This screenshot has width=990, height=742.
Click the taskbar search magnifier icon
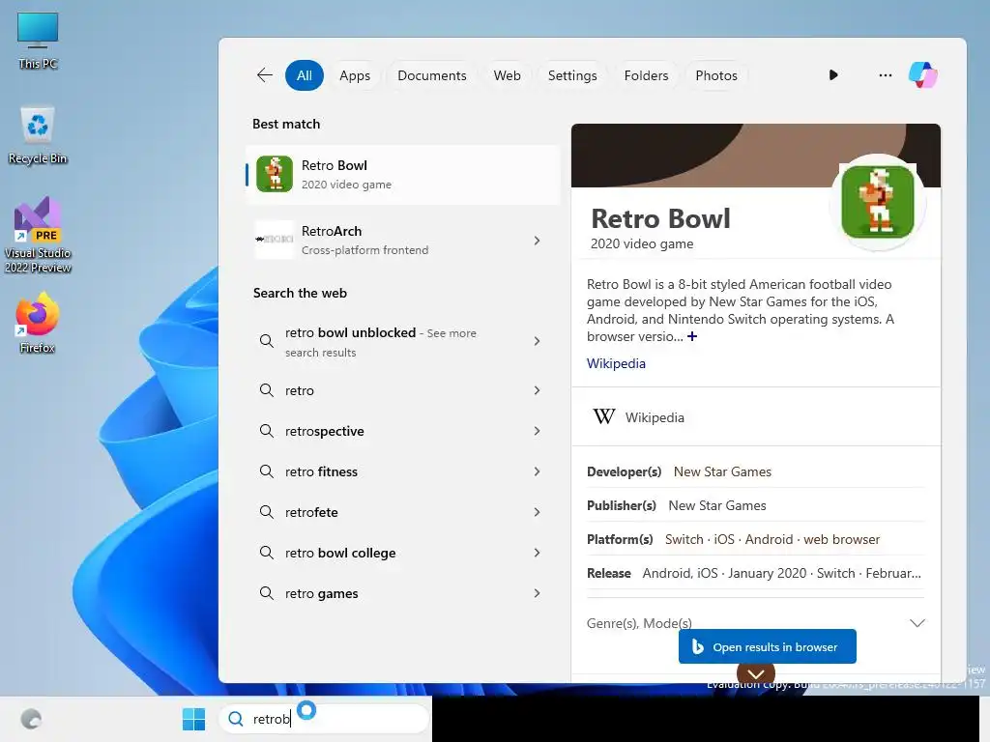pyautogui.click(x=236, y=719)
